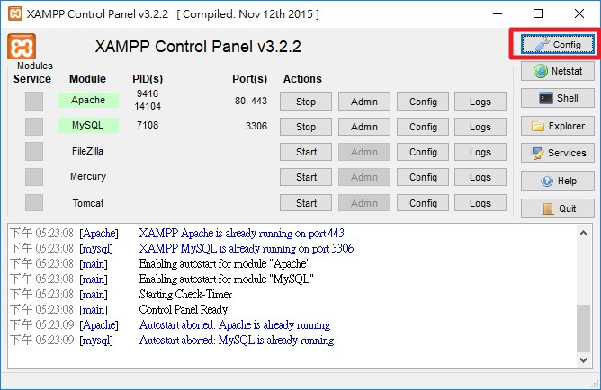The width and height of the screenshot is (601, 390).
Task: Open Windows Services button
Action: coord(557,153)
